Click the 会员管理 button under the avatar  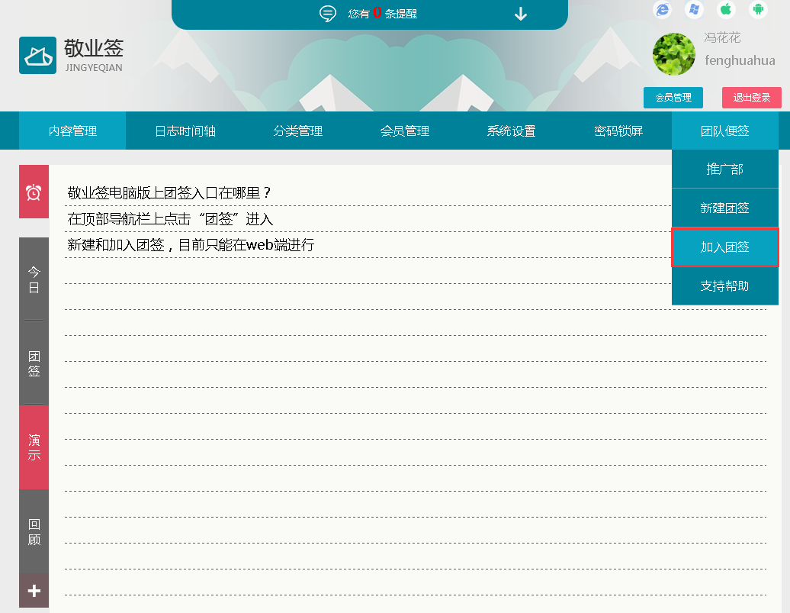click(673, 98)
